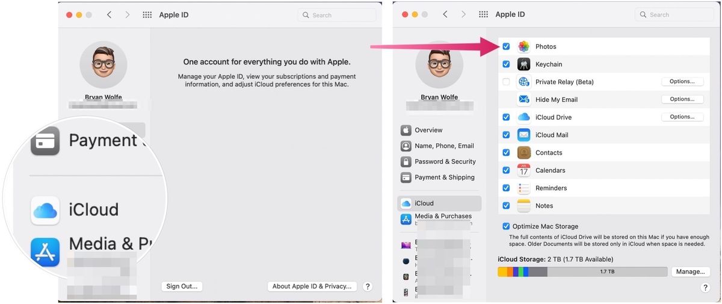Click the Overview Apple icon in the right window sidebar
Viewport: 722px width, 304px height.
point(406,130)
